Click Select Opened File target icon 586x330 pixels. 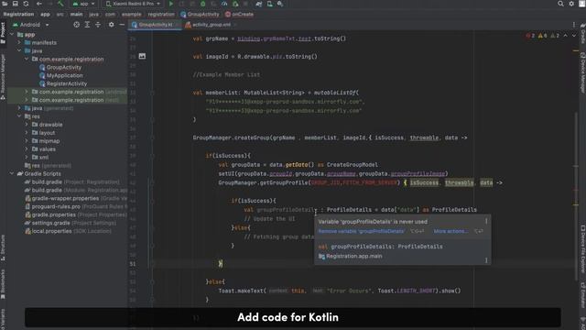pyautogui.click(x=77, y=25)
